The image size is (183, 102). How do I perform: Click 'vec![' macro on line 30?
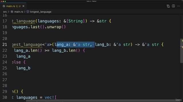50,97
